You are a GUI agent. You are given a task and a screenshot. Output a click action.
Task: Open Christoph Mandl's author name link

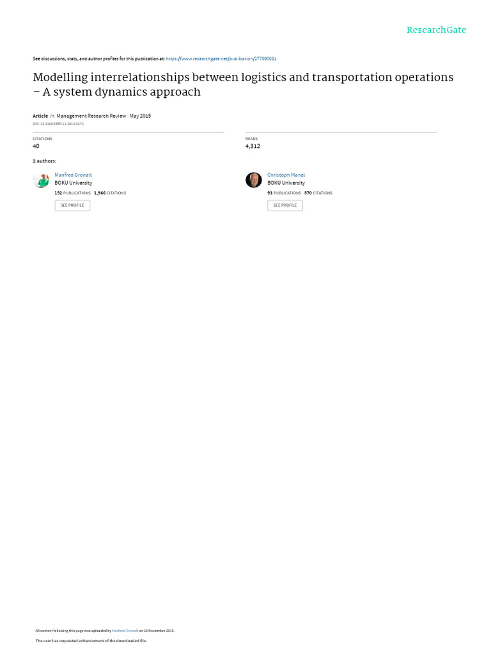click(x=286, y=175)
